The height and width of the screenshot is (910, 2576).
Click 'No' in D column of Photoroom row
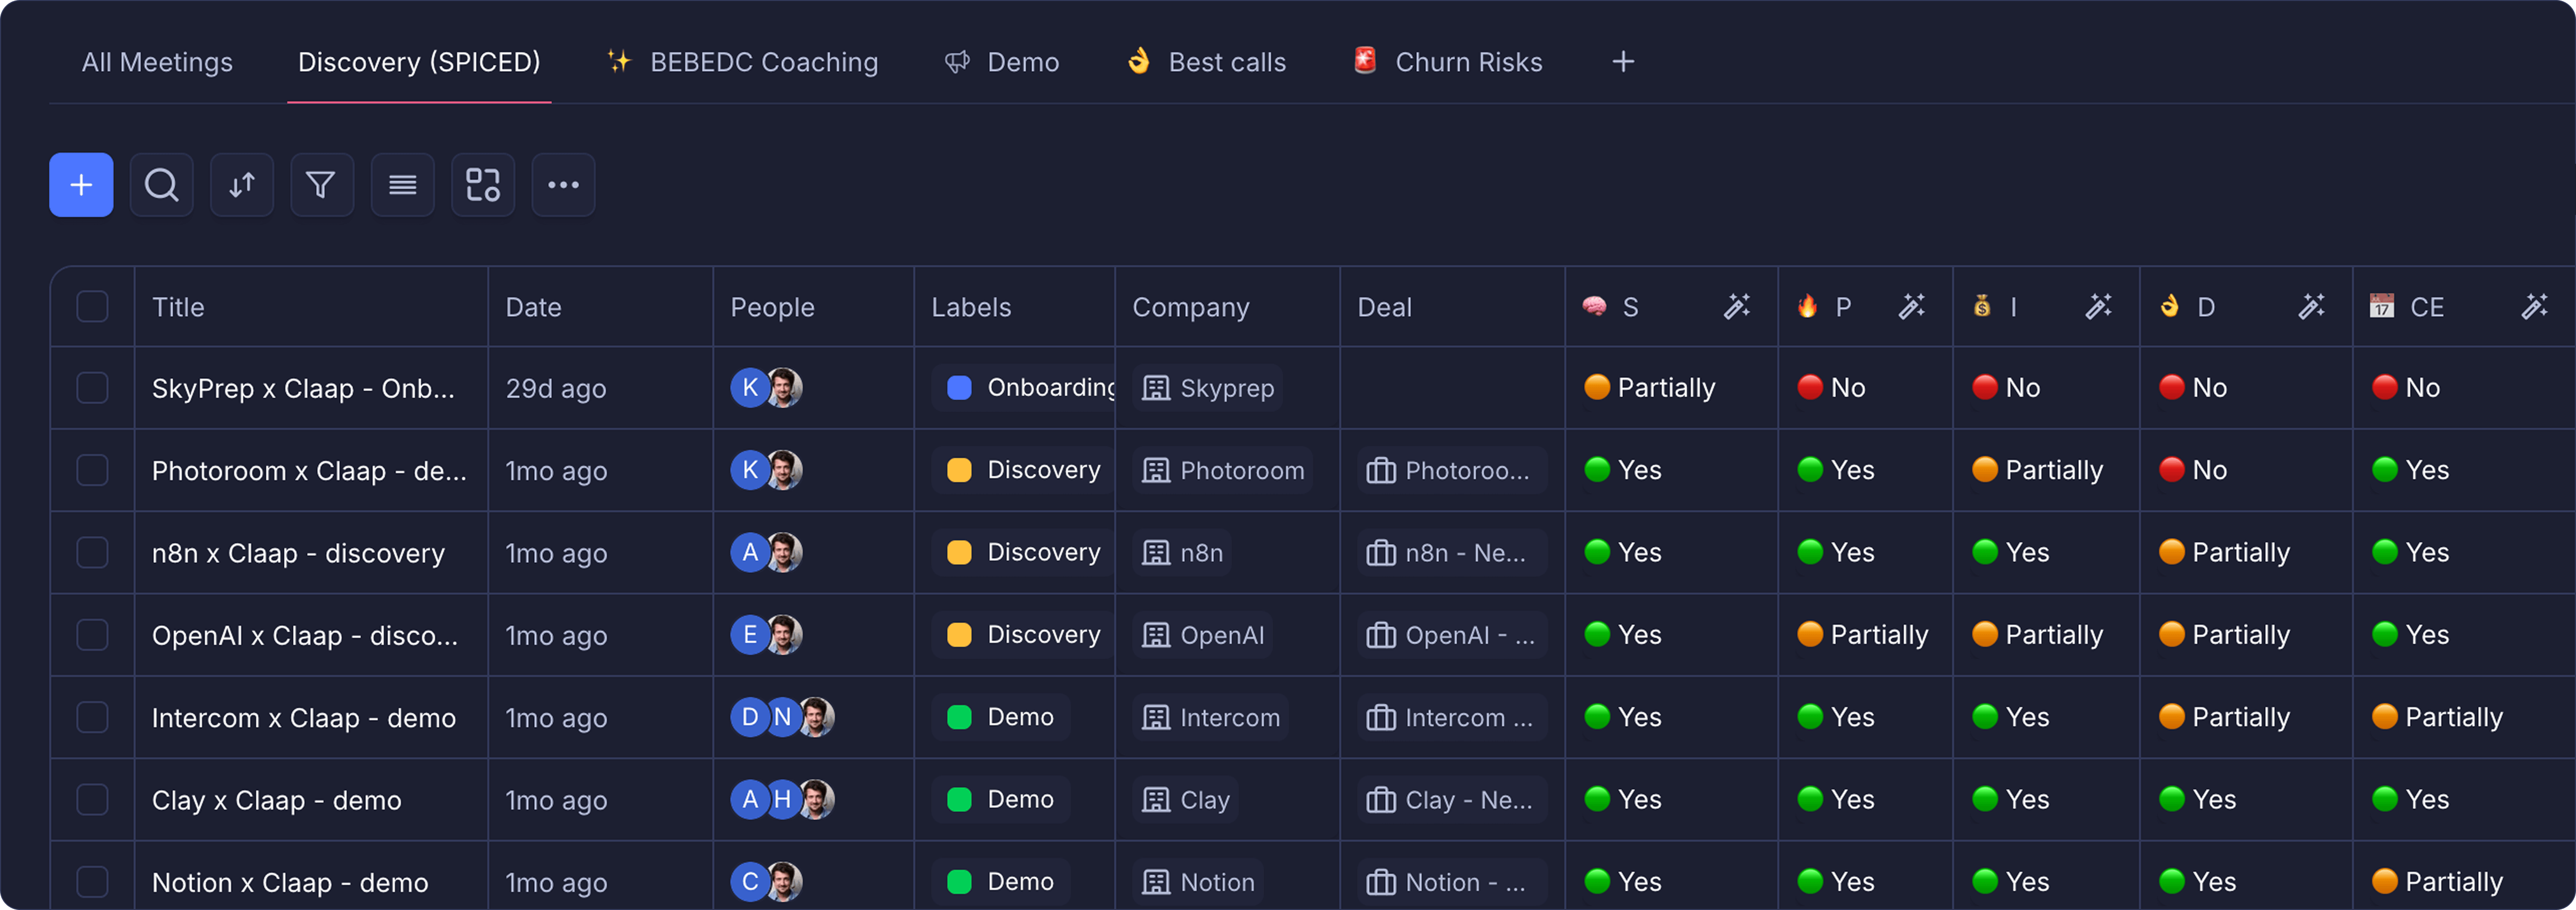click(2193, 470)
